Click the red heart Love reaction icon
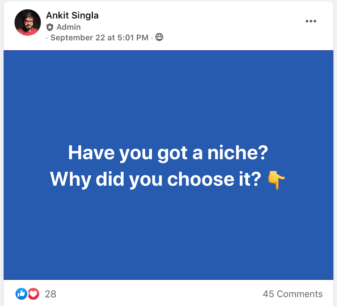Image resolution: width=337 pixels, height=306 pixels. [33, 294]
